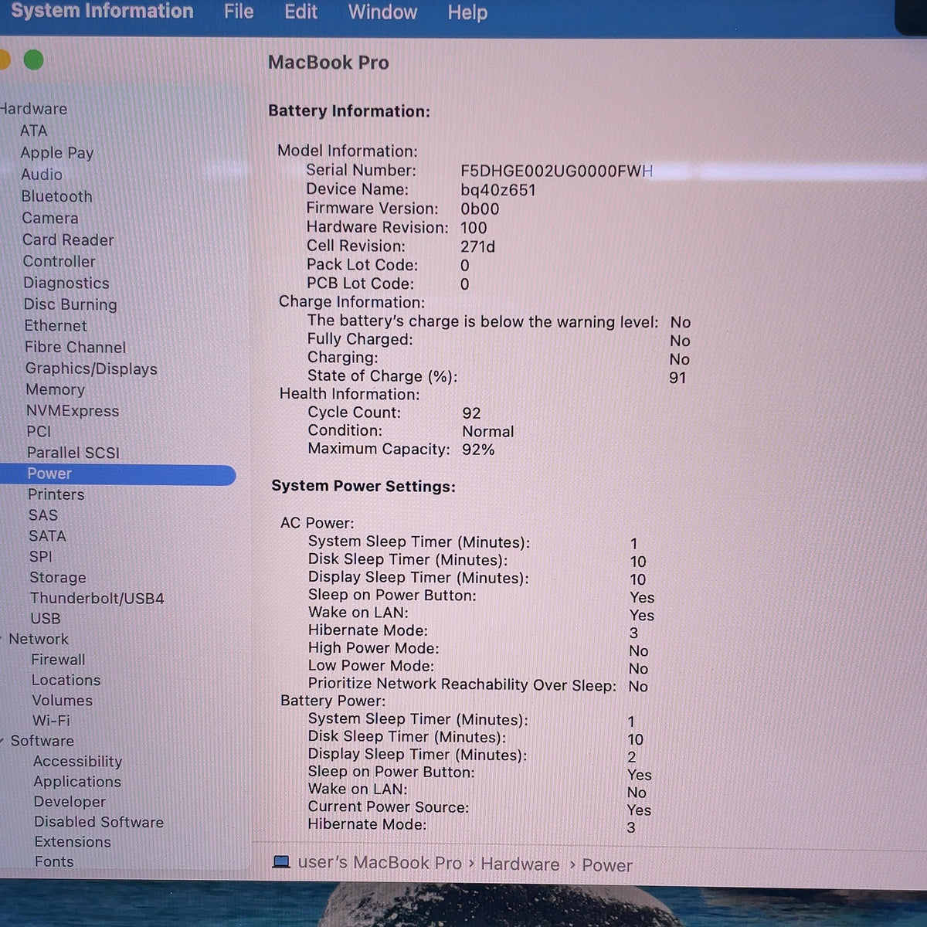Click Hardware in the path bar

pos(520,864)
